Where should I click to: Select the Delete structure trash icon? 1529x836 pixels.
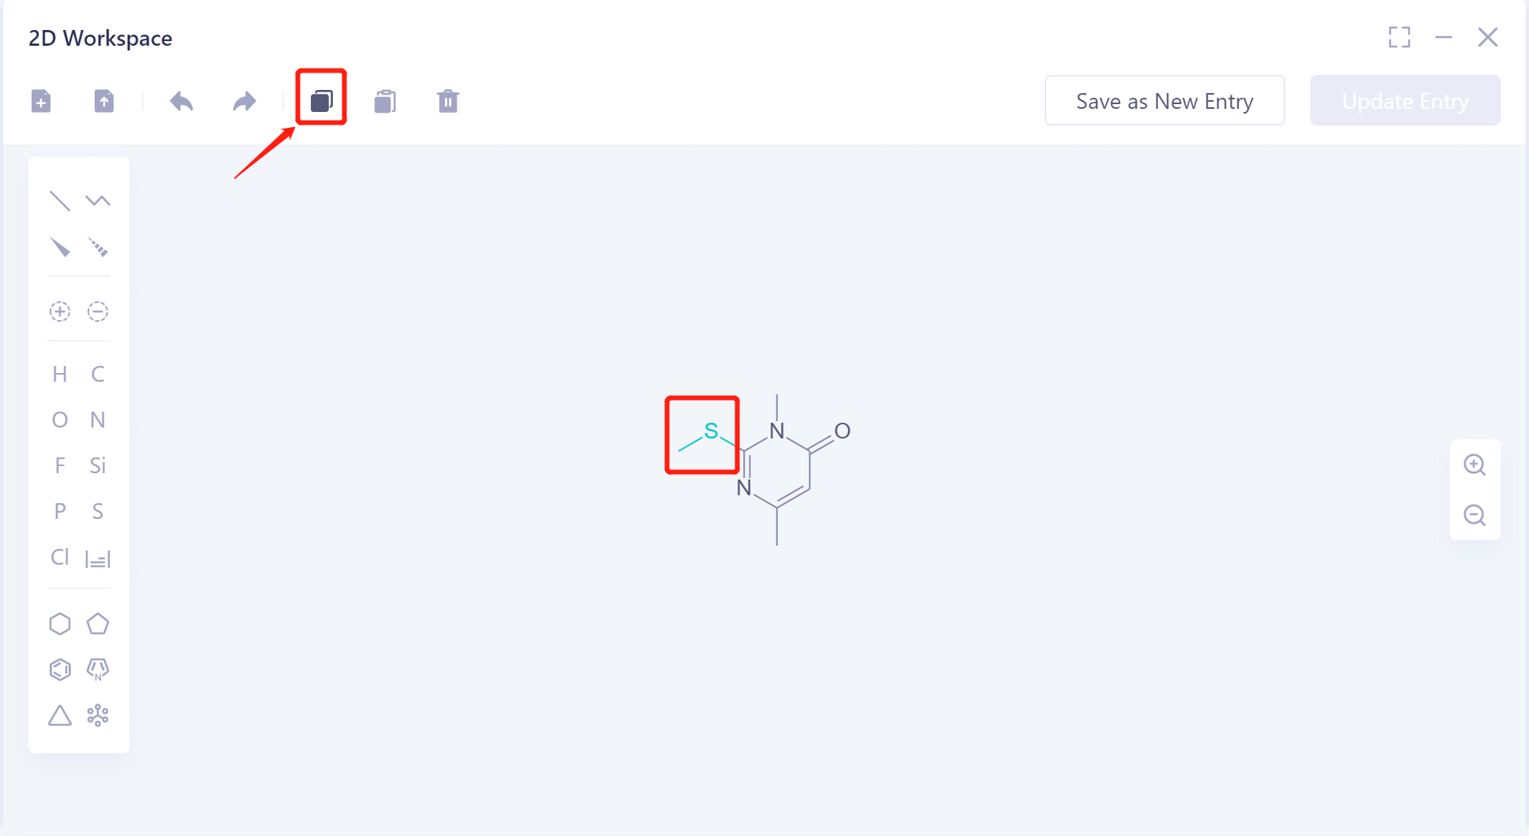447,101
